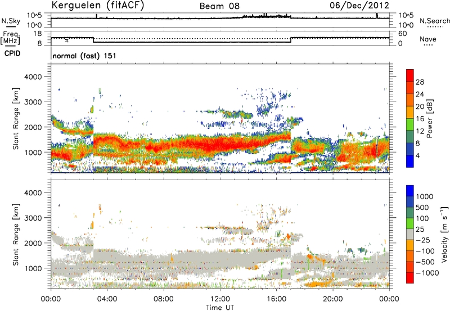The width and height of the screenshot is (450, 311).
Task: Click the "25" label on the velocity colorbar
Action: coord(420,230)
